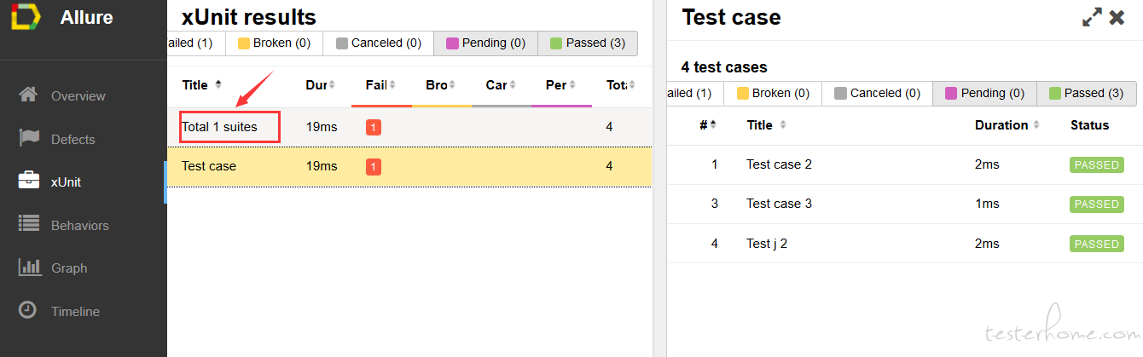Go to Overview page
Image resolution: width=1143 pixels, height=357 pixels.
78,96
